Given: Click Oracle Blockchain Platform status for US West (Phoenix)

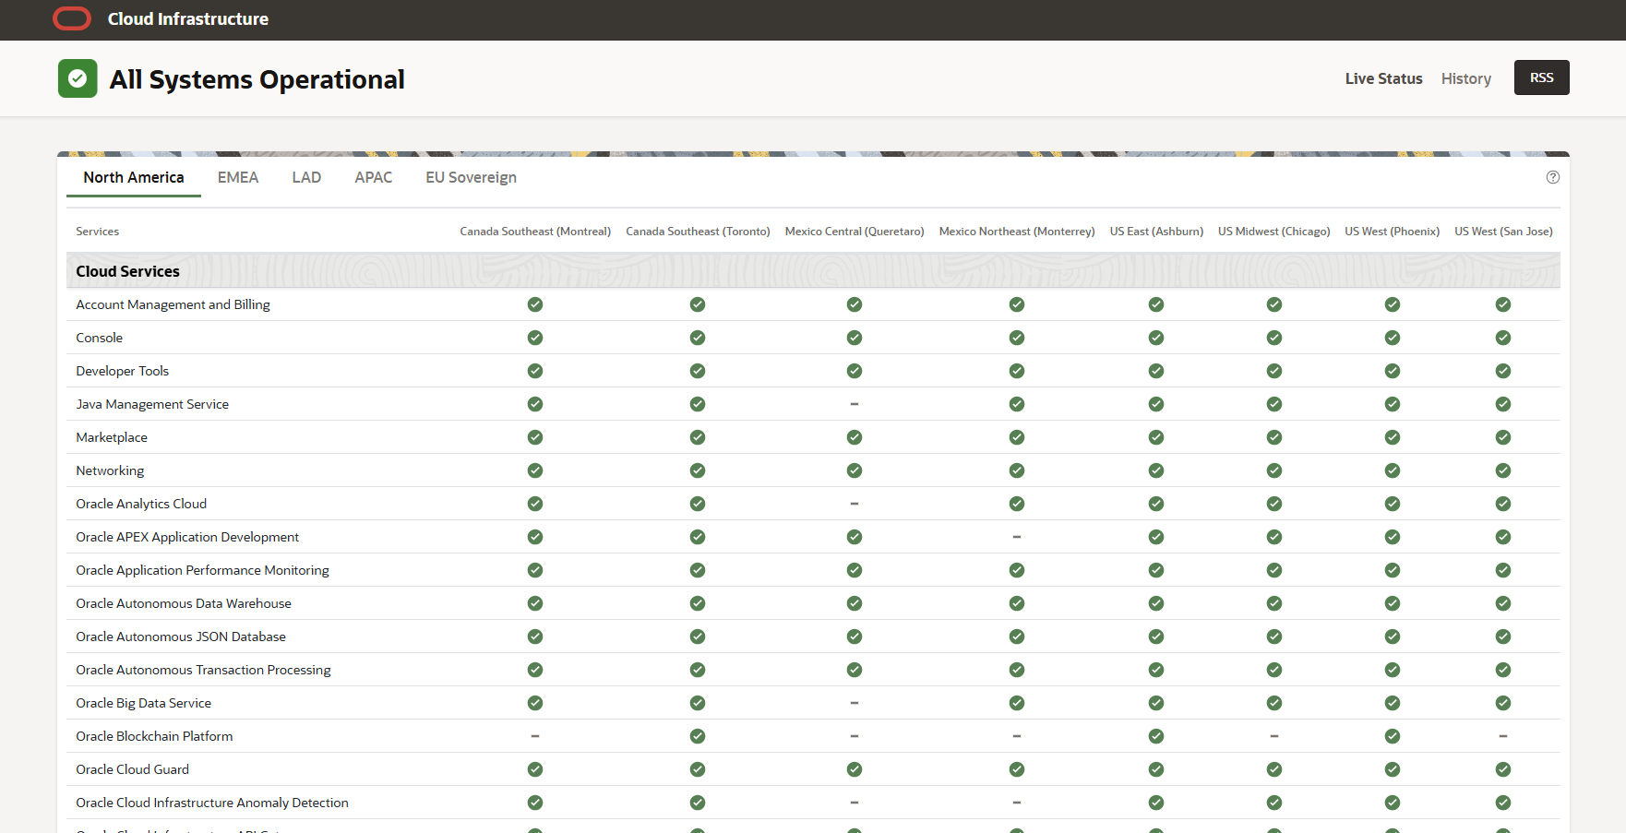Looking at the screenshot, I should (x=1393, y=736).
